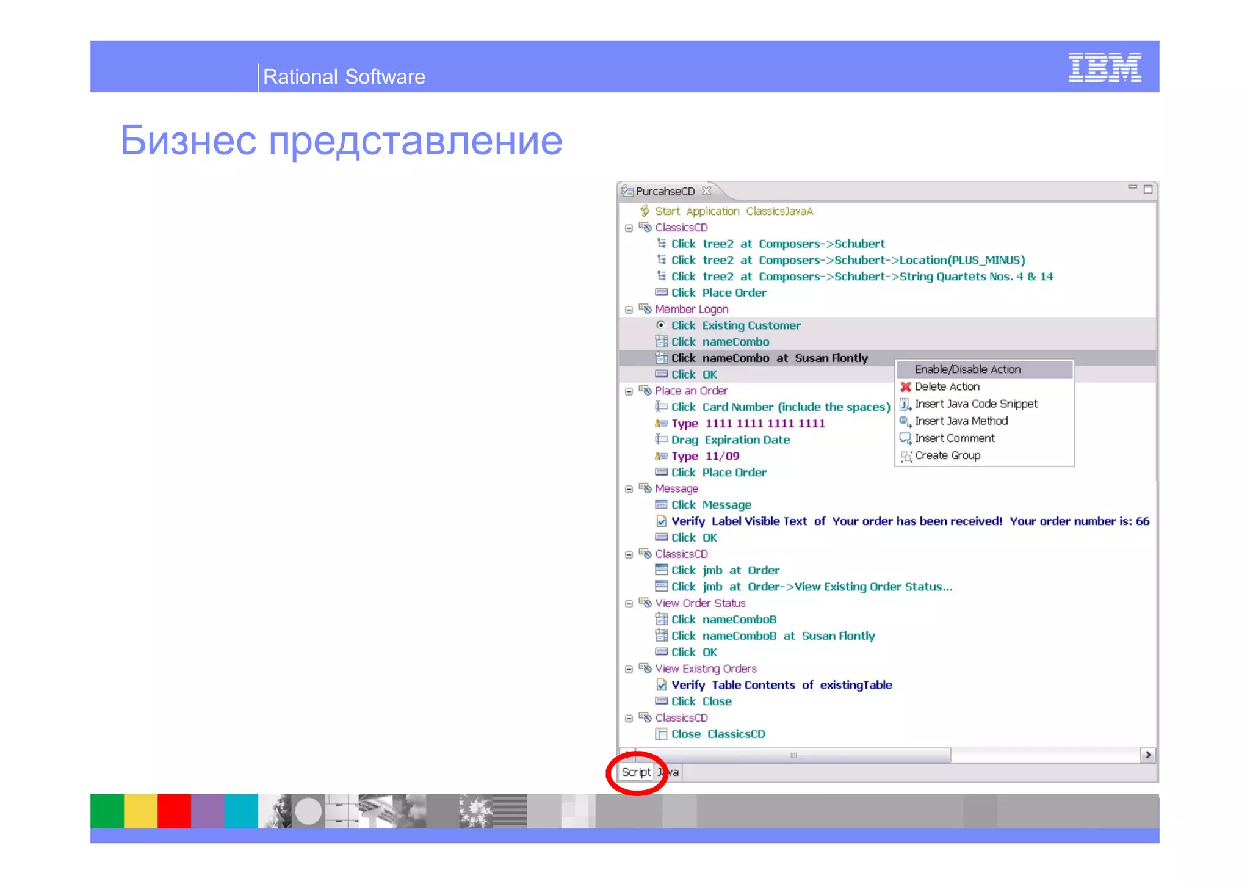The width and height of the screenshot is (1250, 884).
Task: Pick Create Group from context menu
Action: [984, 455]
